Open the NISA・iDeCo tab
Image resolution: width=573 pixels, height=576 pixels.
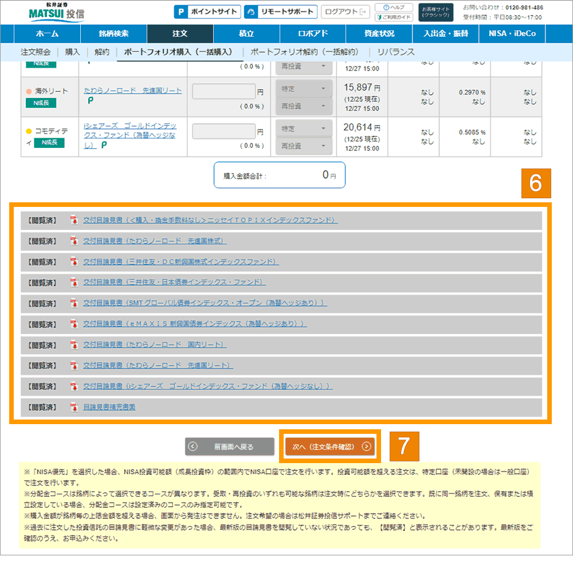512,34
